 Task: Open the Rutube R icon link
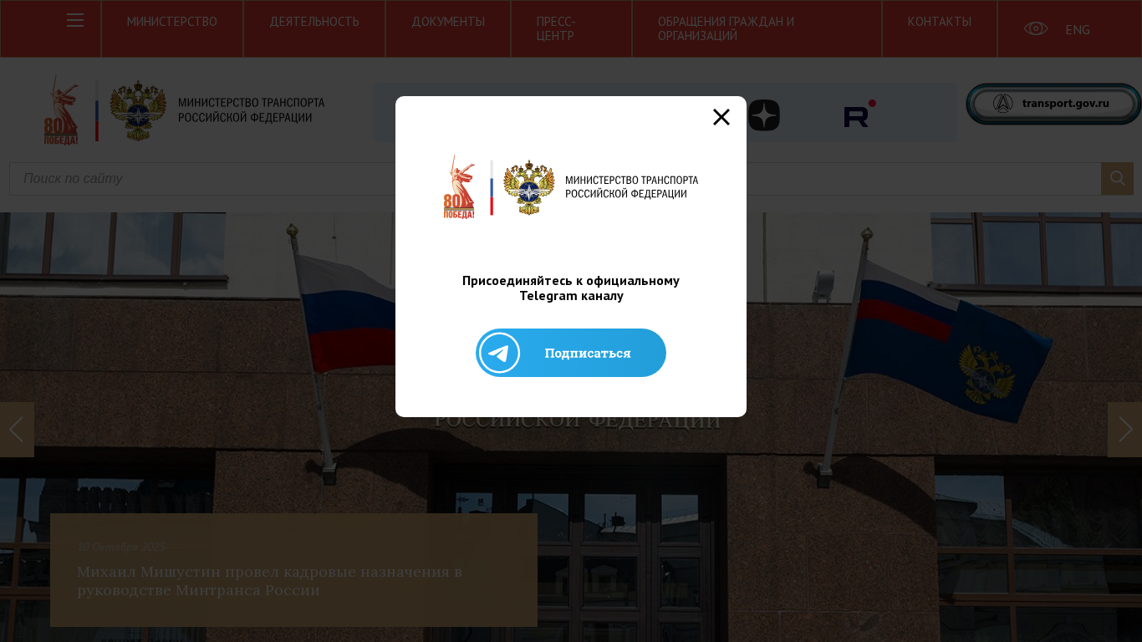click(x=859, y=115)
